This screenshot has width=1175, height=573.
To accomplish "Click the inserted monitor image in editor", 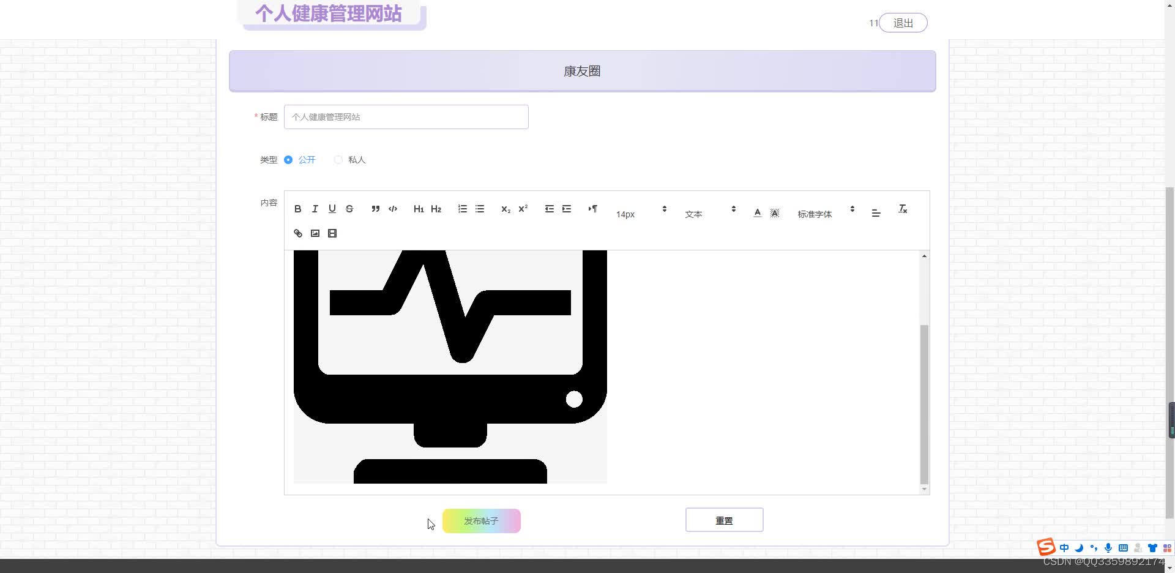I will [450, 367].
